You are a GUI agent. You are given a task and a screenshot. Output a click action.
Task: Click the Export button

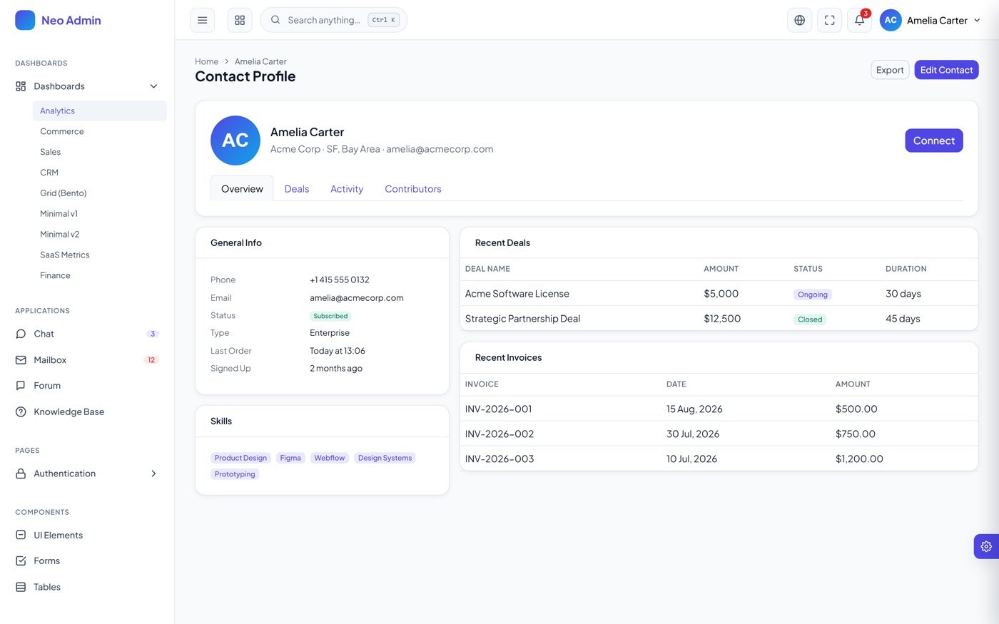(890, 70)
